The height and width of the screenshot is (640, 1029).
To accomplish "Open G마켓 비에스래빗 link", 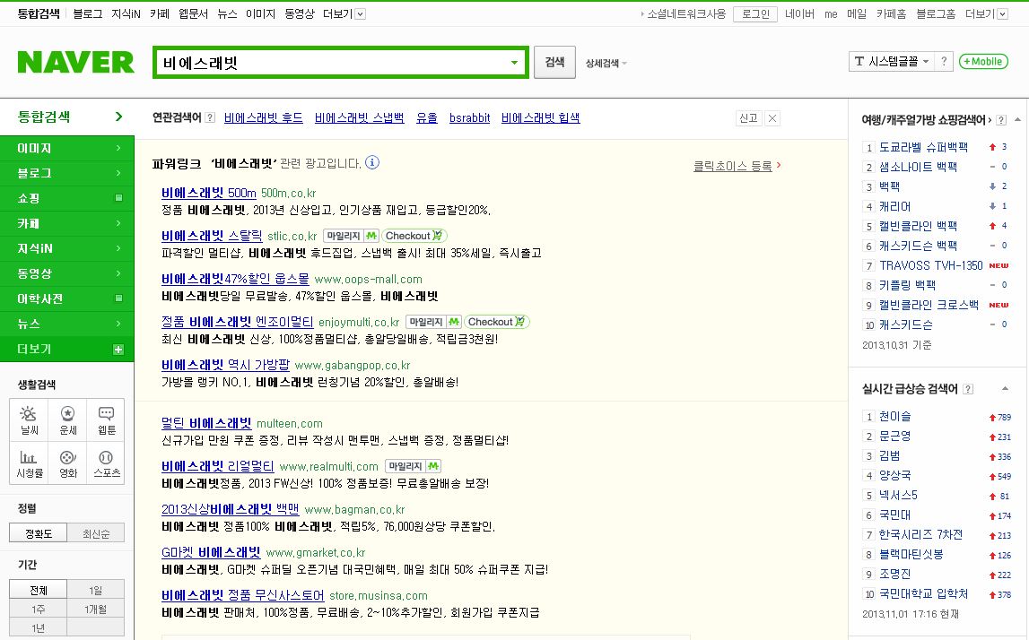I will click(x=211, y=552).
